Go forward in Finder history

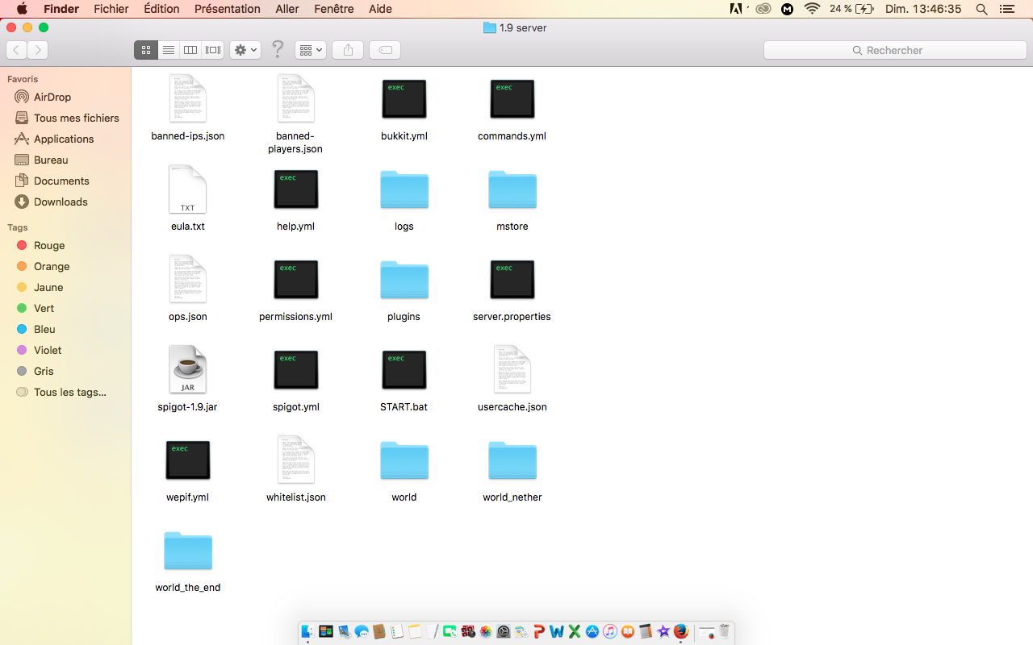38,50
